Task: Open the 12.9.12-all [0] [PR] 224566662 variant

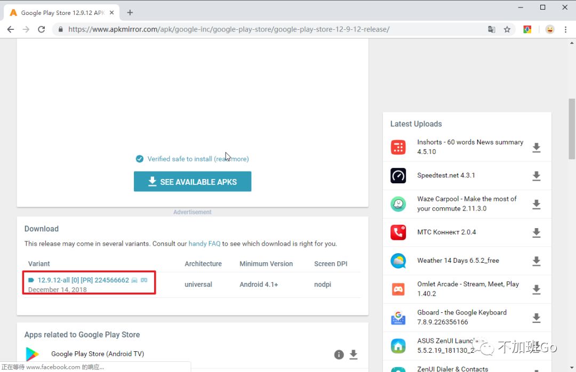Action: (x=83, y=280)
